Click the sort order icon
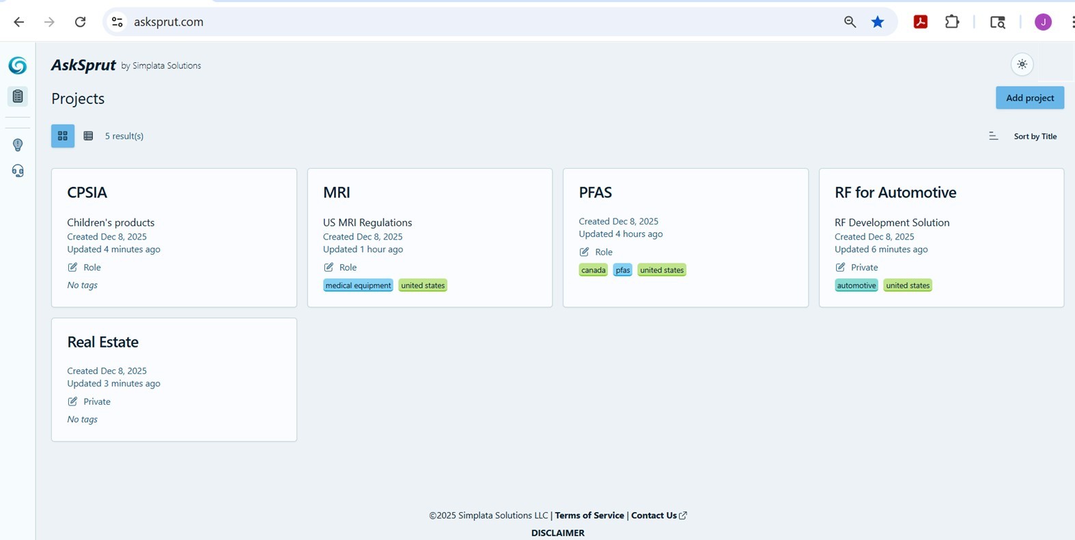1075x540 pixels. pyautogui.click(x=993, y=136)
